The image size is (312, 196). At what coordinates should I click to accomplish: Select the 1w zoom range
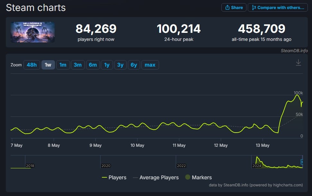[48, 65]
